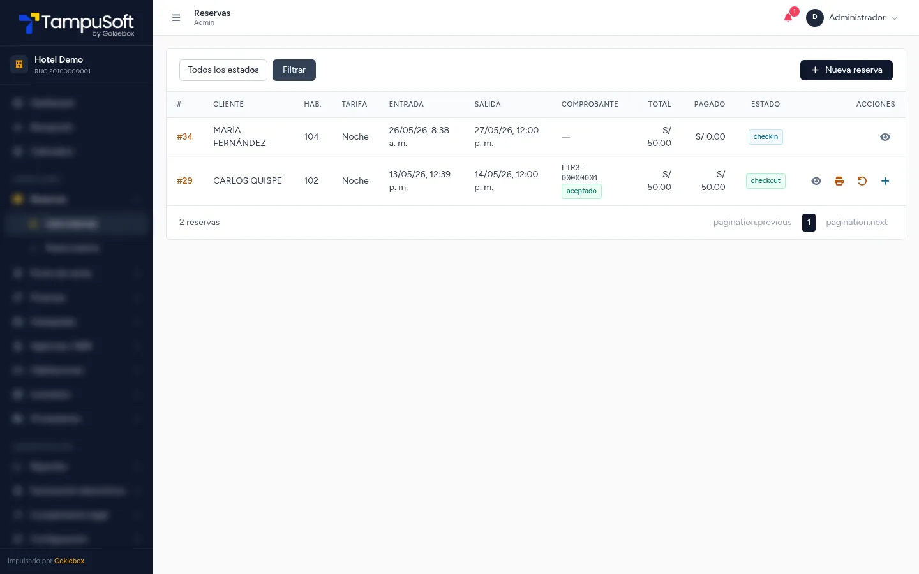Go to pagination.previous page

tap(752, 223)
